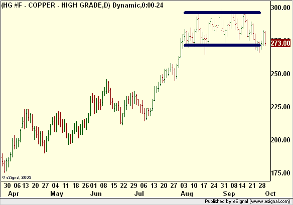Click date label '26' on the time axis

coord(86,185)
